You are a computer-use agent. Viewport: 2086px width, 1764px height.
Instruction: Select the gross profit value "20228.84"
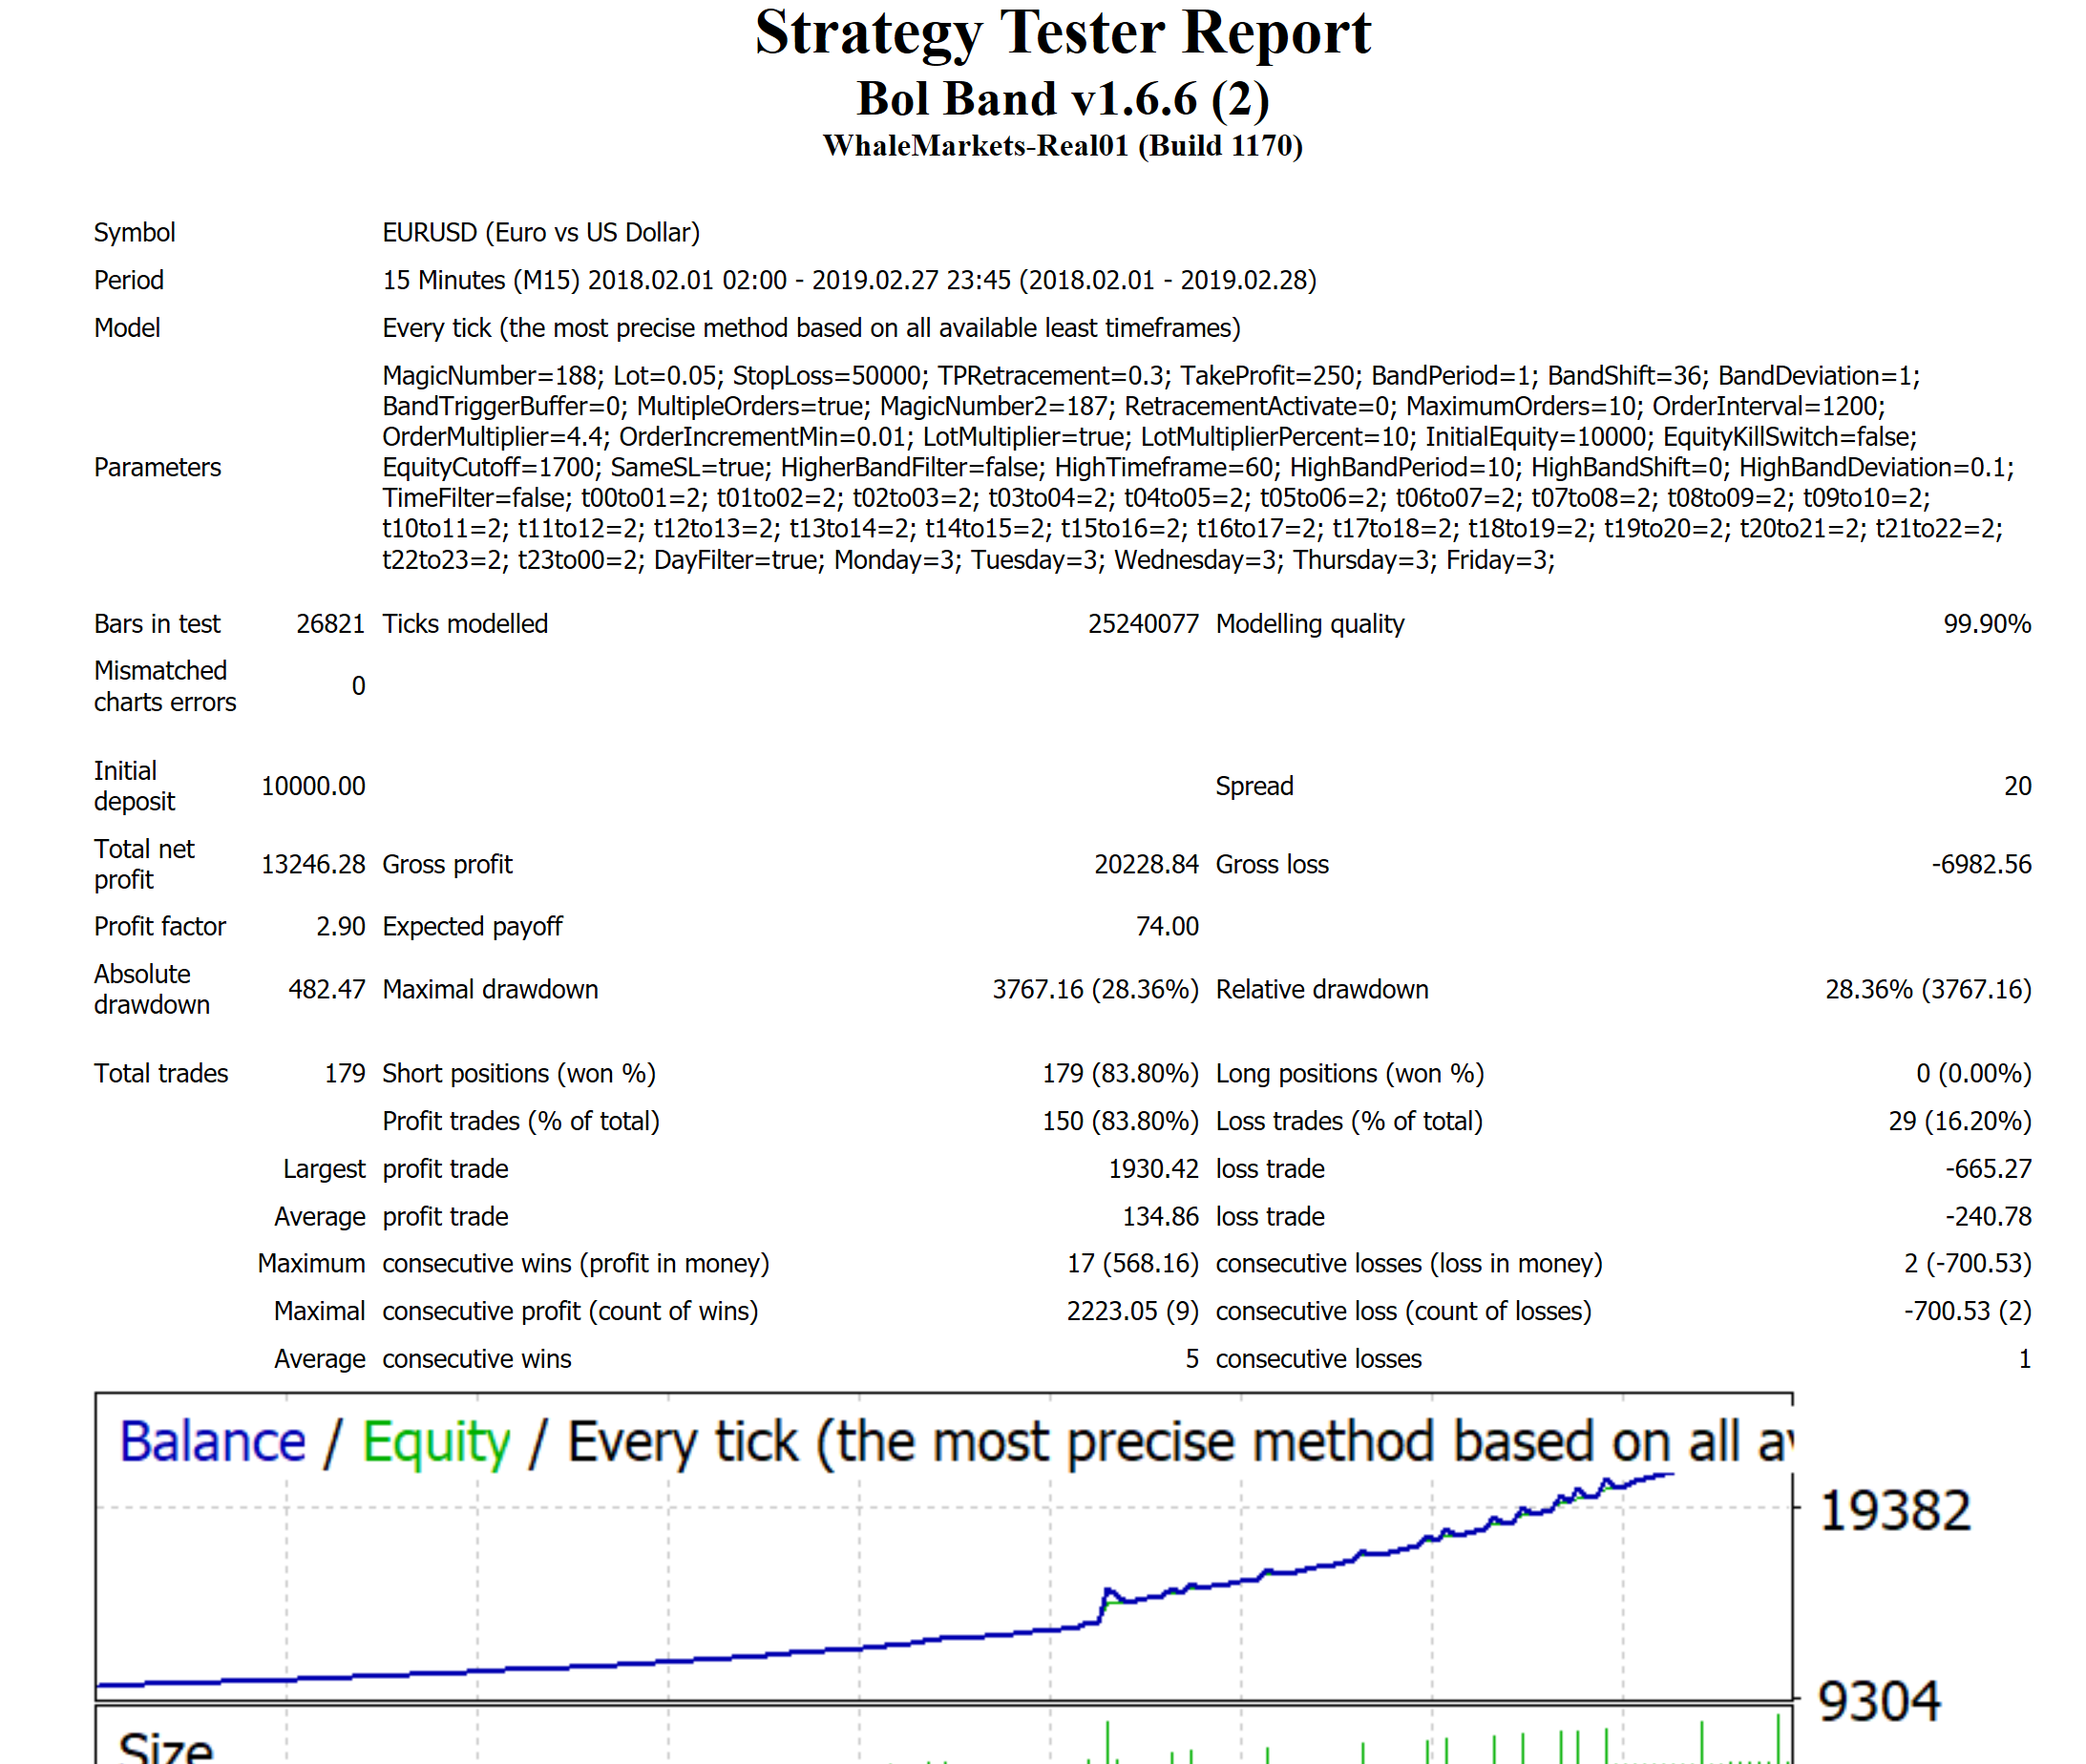click(1146, 865)
